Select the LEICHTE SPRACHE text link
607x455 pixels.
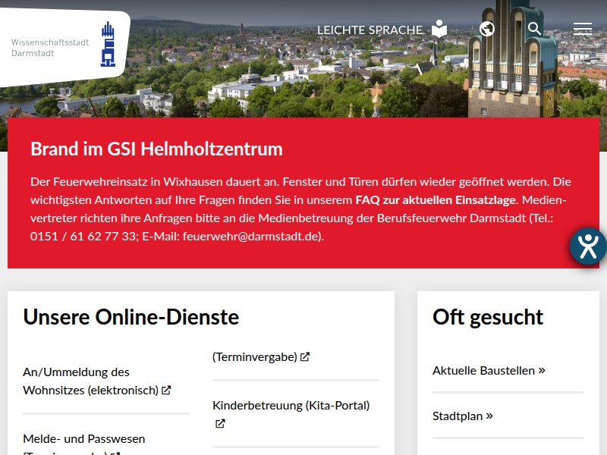coord(370,30)
